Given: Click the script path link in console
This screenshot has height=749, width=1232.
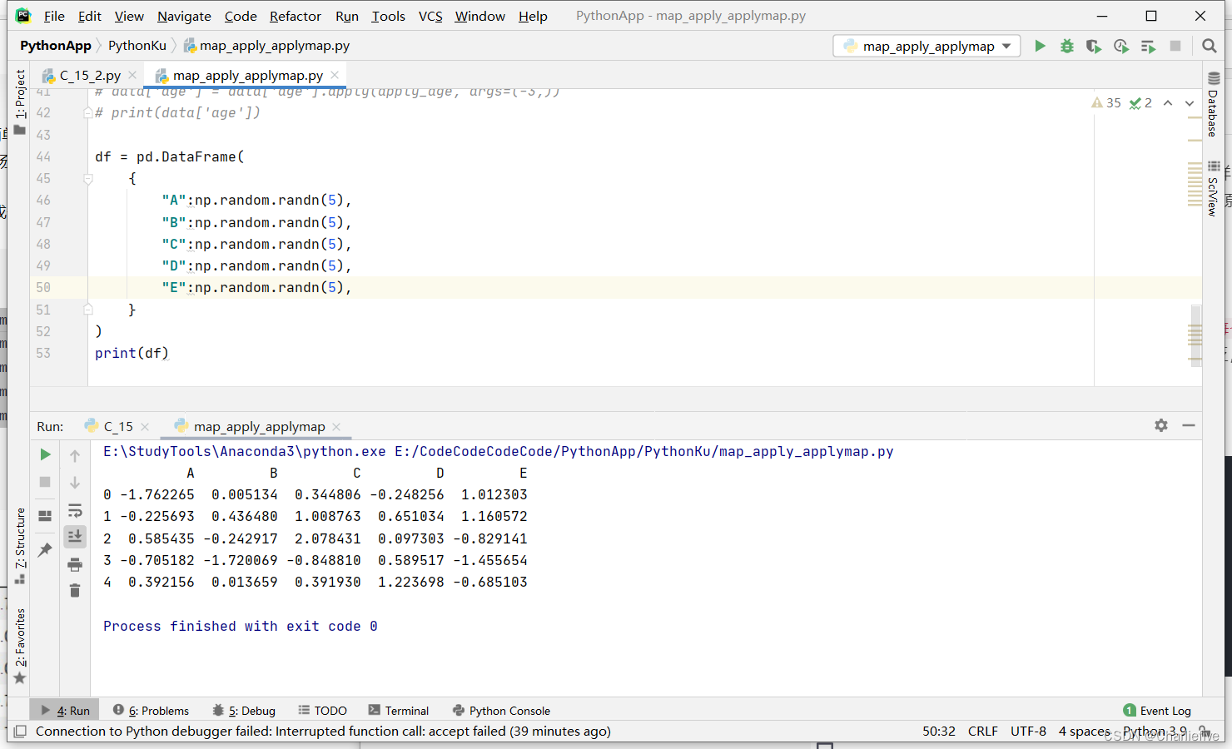Looking at the screenshot, I should point(643,451).
